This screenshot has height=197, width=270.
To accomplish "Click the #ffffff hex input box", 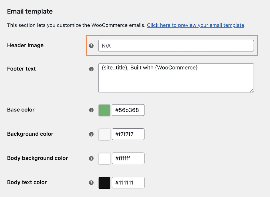I will (x=128, y=159).
